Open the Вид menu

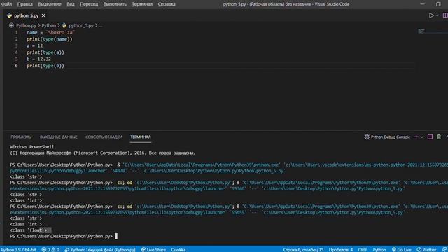71,4
